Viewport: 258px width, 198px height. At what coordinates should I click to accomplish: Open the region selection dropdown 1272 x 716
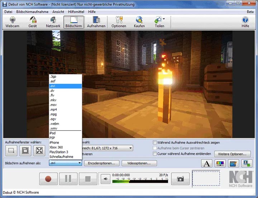(130, 148)
